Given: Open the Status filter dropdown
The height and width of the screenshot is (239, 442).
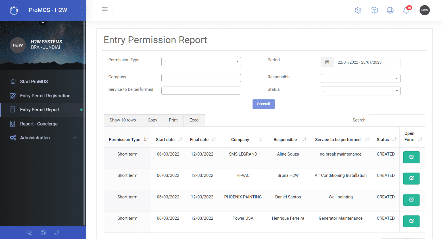Looking at the screenshot, I should 360,91.
